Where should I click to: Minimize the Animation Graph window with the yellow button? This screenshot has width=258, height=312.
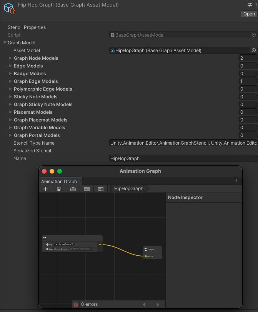tap(52, 171)
